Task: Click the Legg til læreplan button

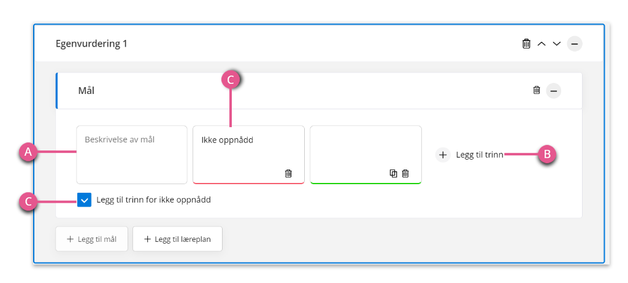Action: click(177, 239)
